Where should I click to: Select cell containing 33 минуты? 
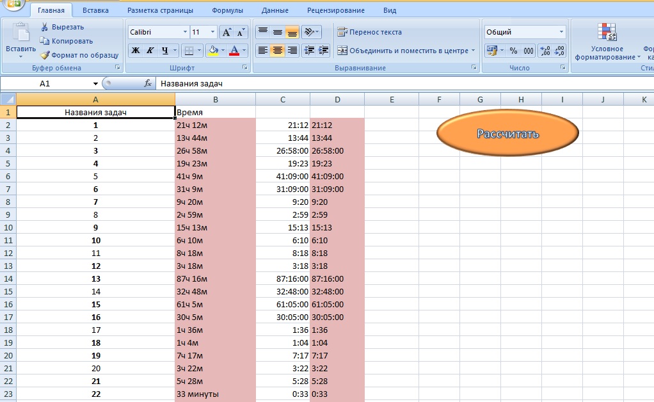[215, 394]
